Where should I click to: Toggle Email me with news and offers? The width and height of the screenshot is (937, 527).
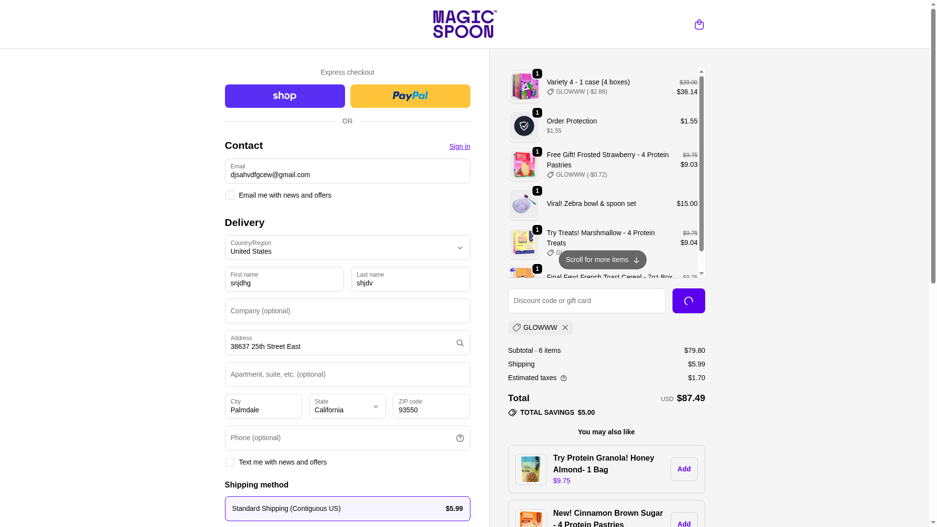229,195
